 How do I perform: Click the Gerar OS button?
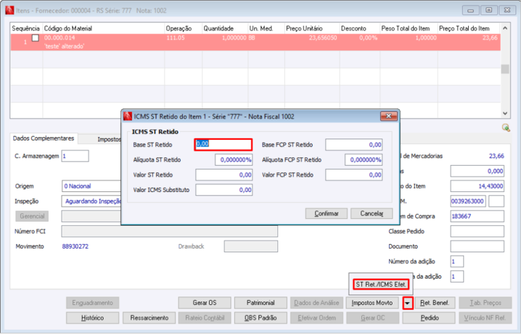click(x=205, y=303)
